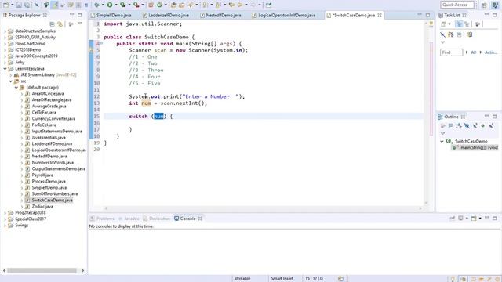Click the All link in Task List
This screenshot has width=502, height=282.
pyautogui.click(x=473, y=52)
